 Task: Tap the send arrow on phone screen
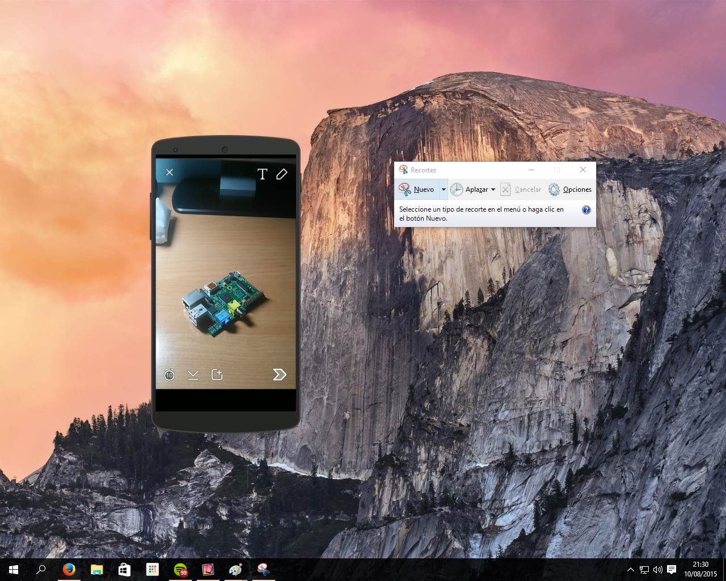coord(279,374)
